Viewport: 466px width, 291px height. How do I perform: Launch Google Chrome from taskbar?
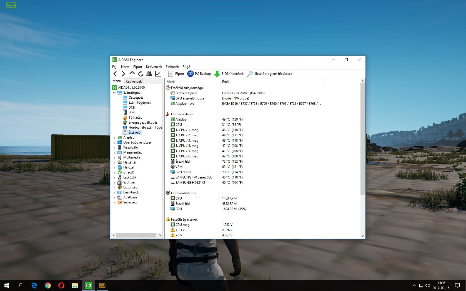pyautogui.click(x=48, y=285)
